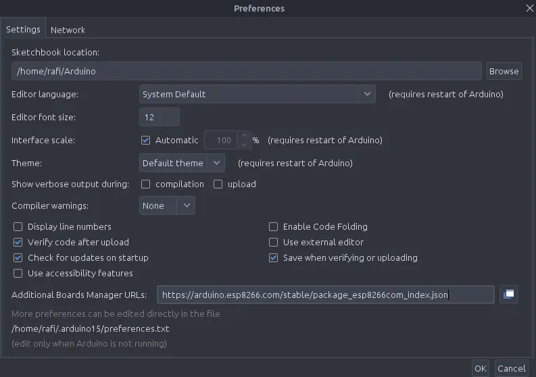This screenshot has width=536, height=377.
Task: Enable Code Folding checkbox
Action: pyautogui.click(x=274, y=227)
